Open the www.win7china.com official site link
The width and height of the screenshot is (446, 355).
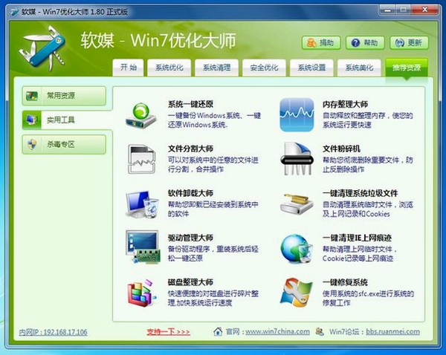pos(277,331)
